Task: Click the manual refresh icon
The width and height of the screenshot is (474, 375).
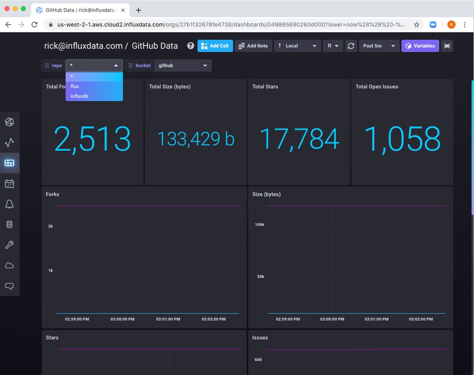Action: coord(351,46)
